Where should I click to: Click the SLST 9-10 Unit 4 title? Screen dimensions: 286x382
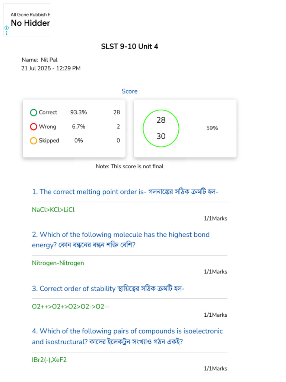pyautogui.click(x=130, y=47)
